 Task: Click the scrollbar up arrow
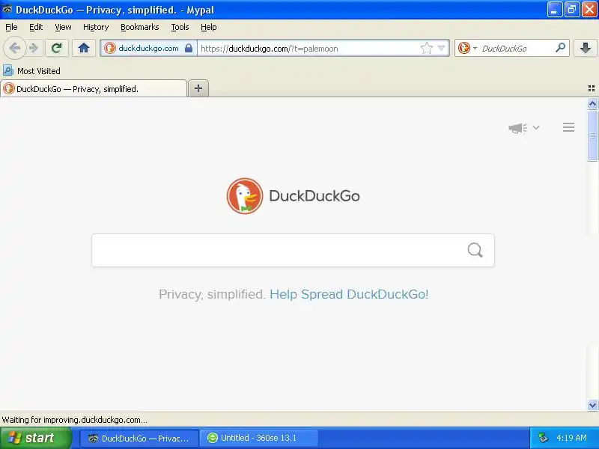tap(592, 104)
